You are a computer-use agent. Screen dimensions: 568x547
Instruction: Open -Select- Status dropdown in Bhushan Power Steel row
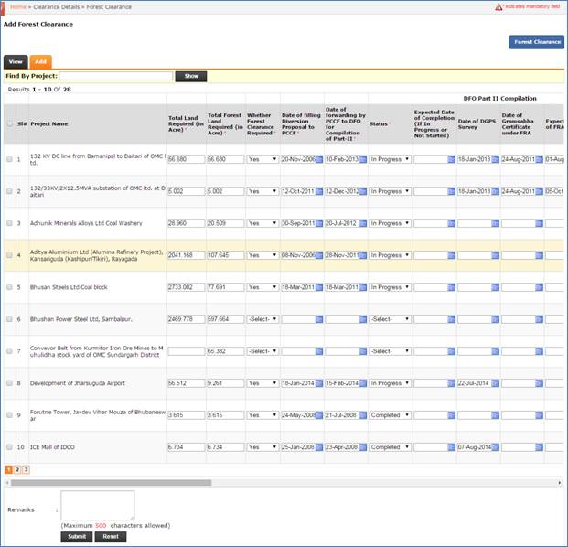pyautogui.click(x=391, y=319)
